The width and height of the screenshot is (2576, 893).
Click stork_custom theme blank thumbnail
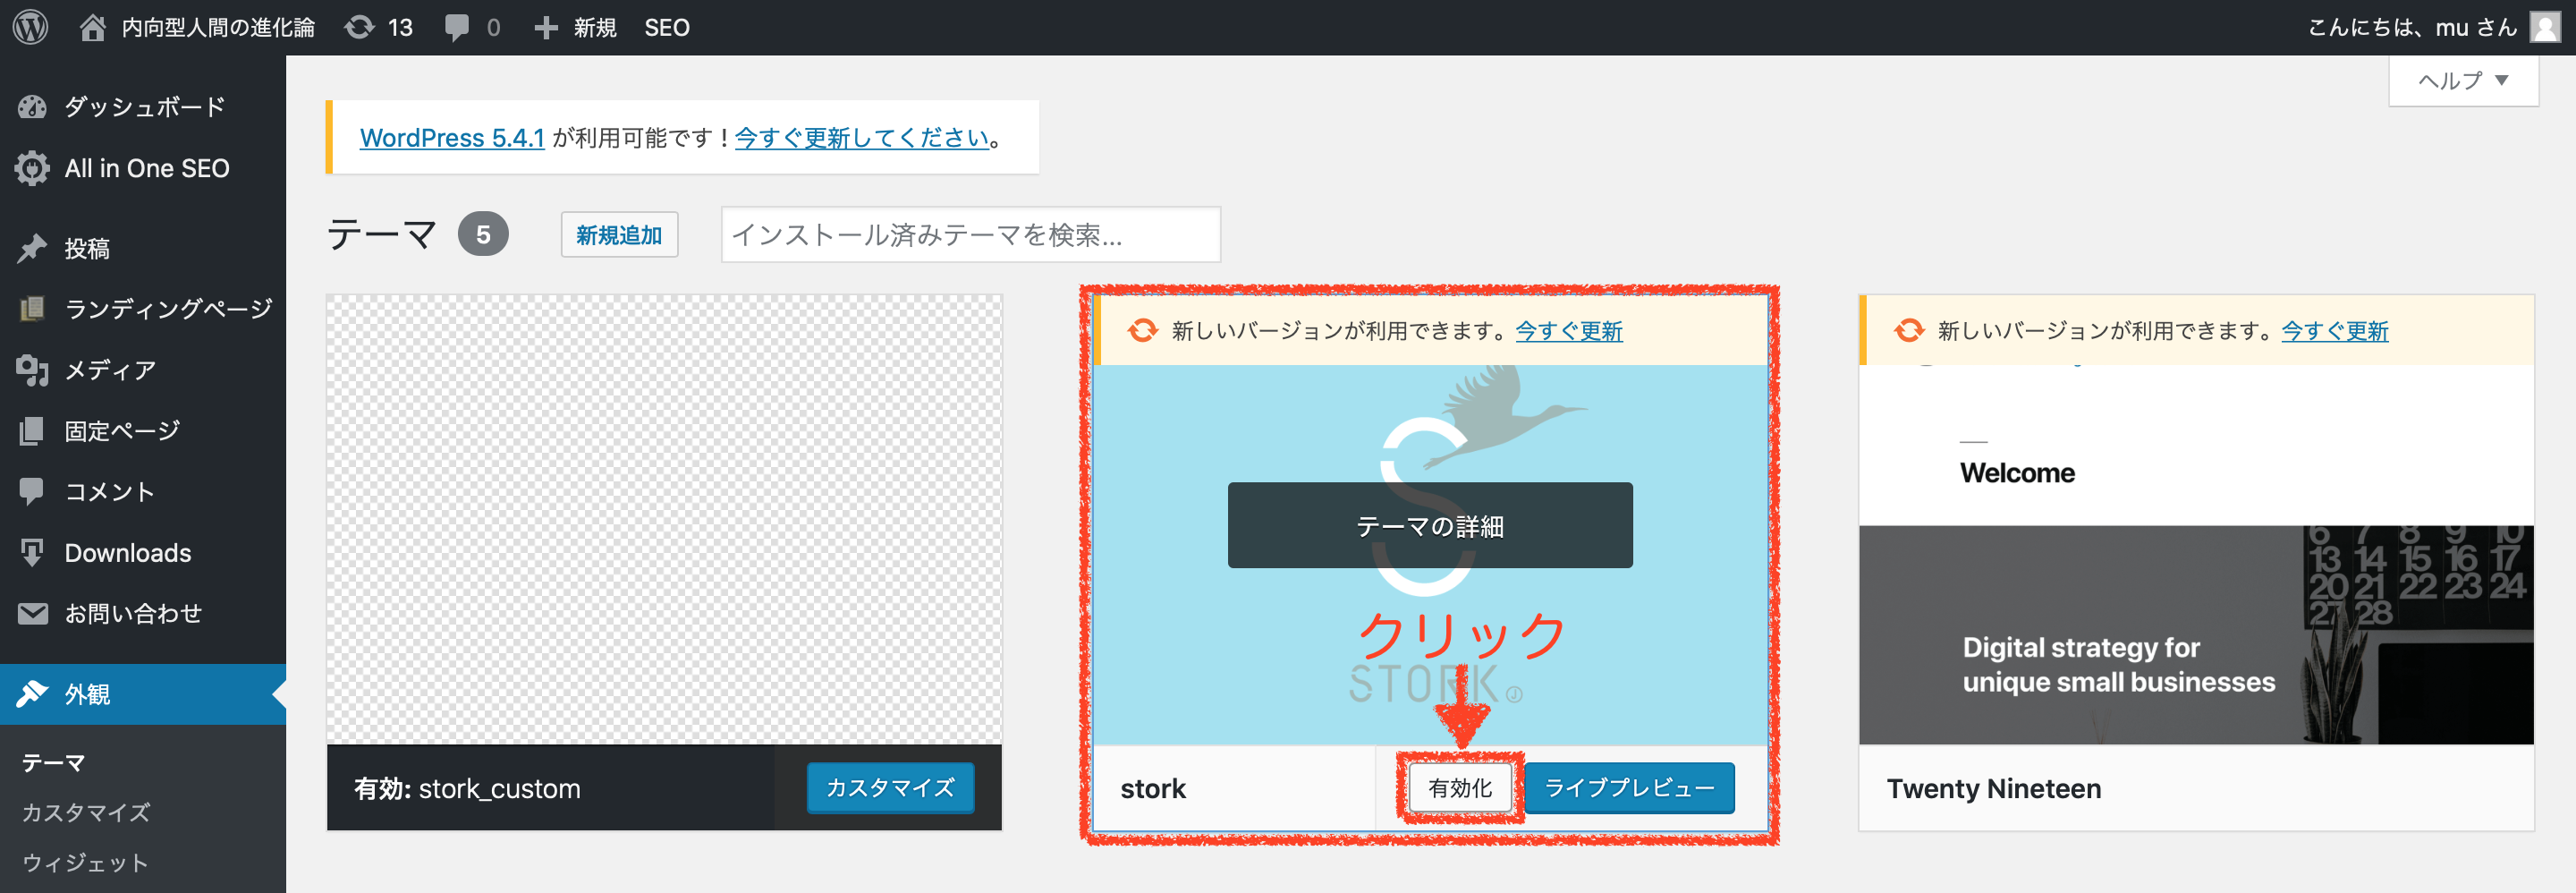664,519
